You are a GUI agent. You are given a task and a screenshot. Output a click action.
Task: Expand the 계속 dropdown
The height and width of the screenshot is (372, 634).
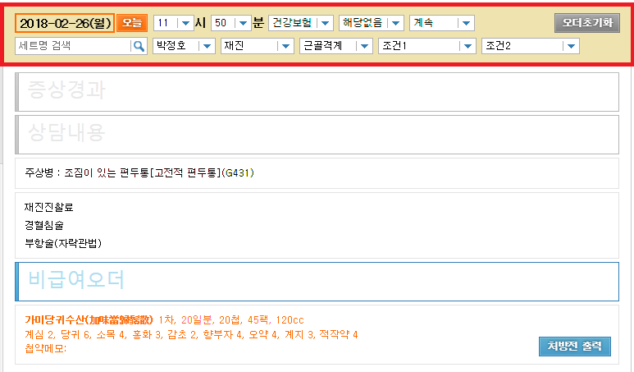441,23
